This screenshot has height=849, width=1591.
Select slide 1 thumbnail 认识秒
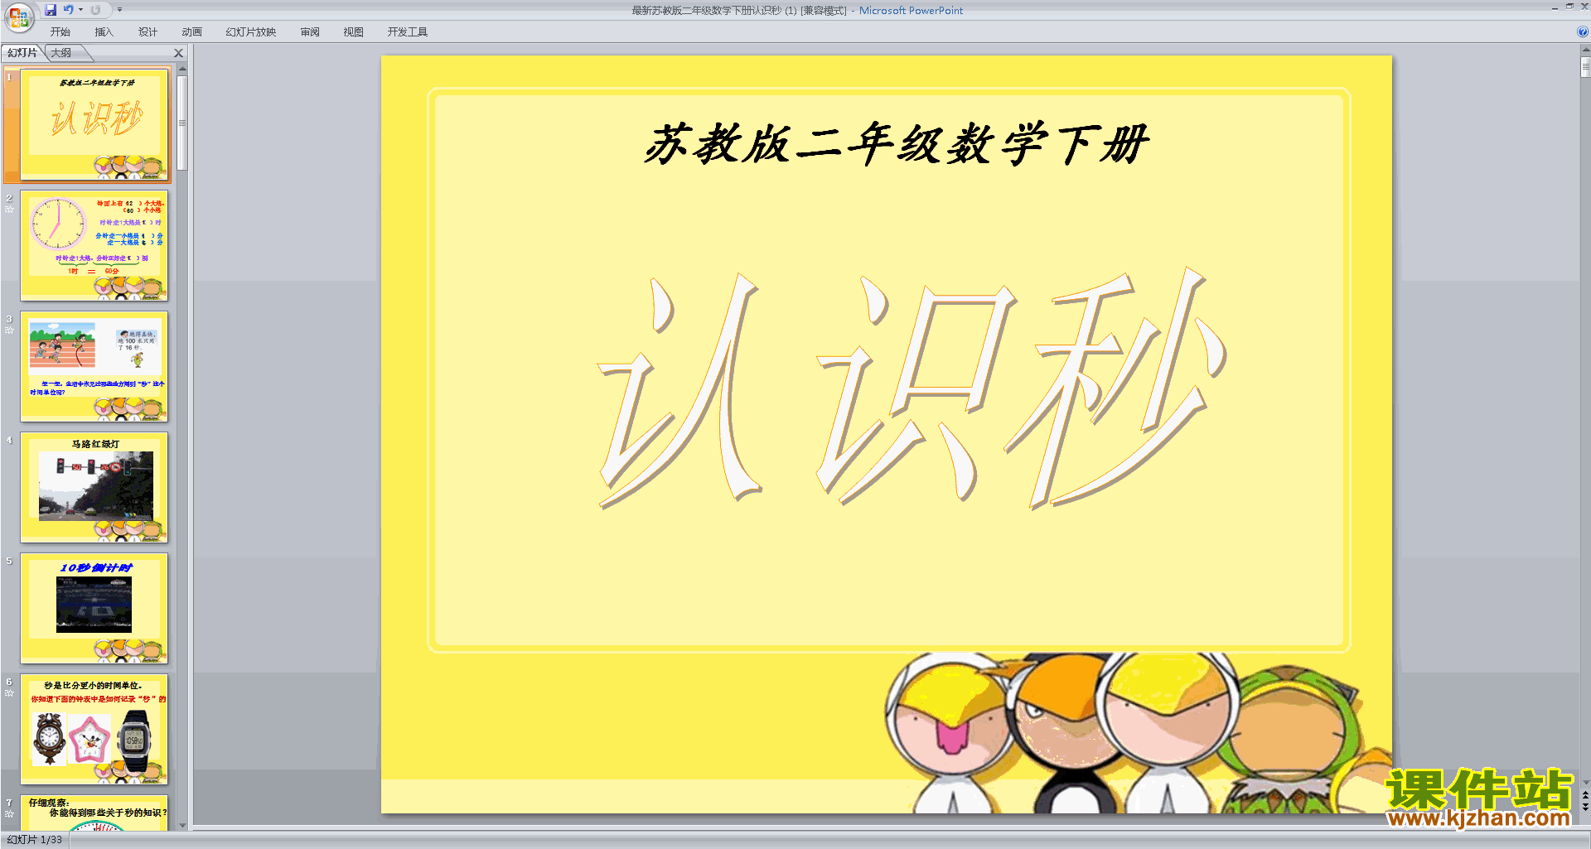(x=94, y=124)
